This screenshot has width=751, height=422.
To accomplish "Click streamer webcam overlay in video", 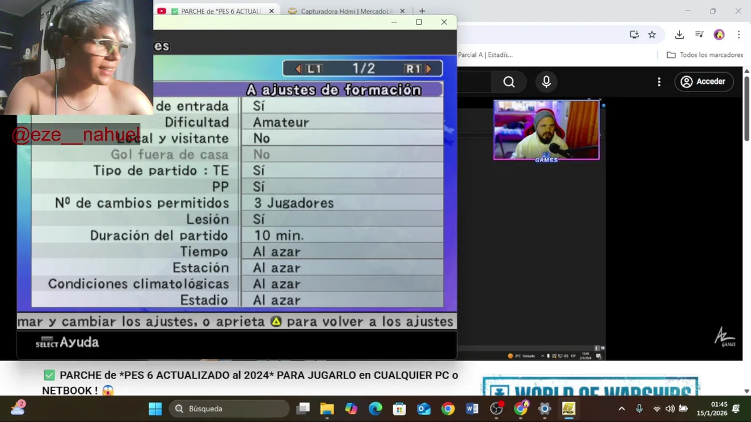I will (x=546, y=130).
